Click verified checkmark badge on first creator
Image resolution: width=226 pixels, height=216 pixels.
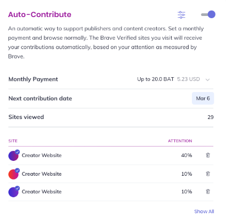click(x=18, y=152)
